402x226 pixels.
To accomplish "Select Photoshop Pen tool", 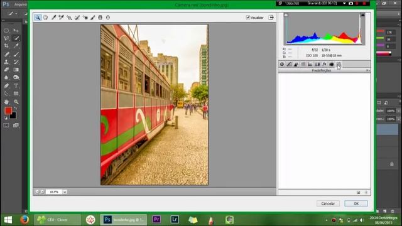I will click(6, 85).
